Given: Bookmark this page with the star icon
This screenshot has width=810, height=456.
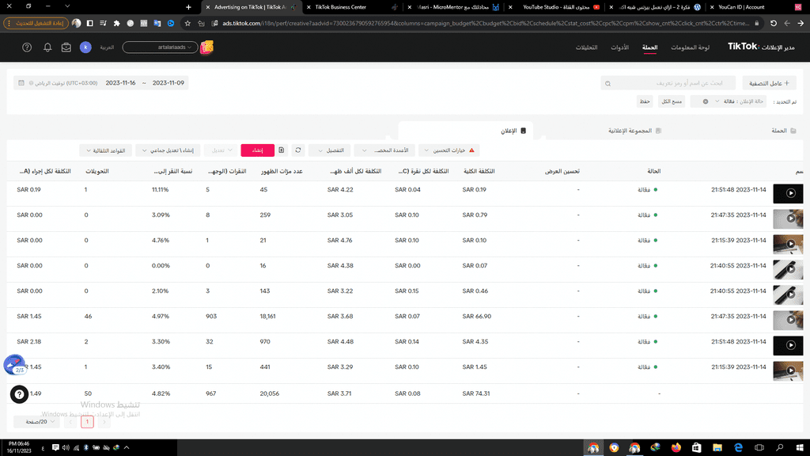Looking at the screenshot, I should [187, 23].
